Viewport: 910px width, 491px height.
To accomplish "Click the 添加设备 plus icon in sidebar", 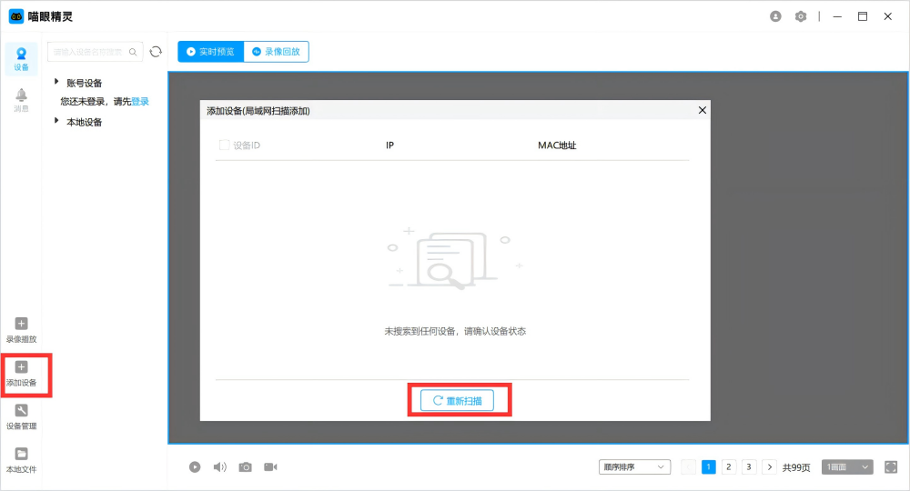I will 22,367.
